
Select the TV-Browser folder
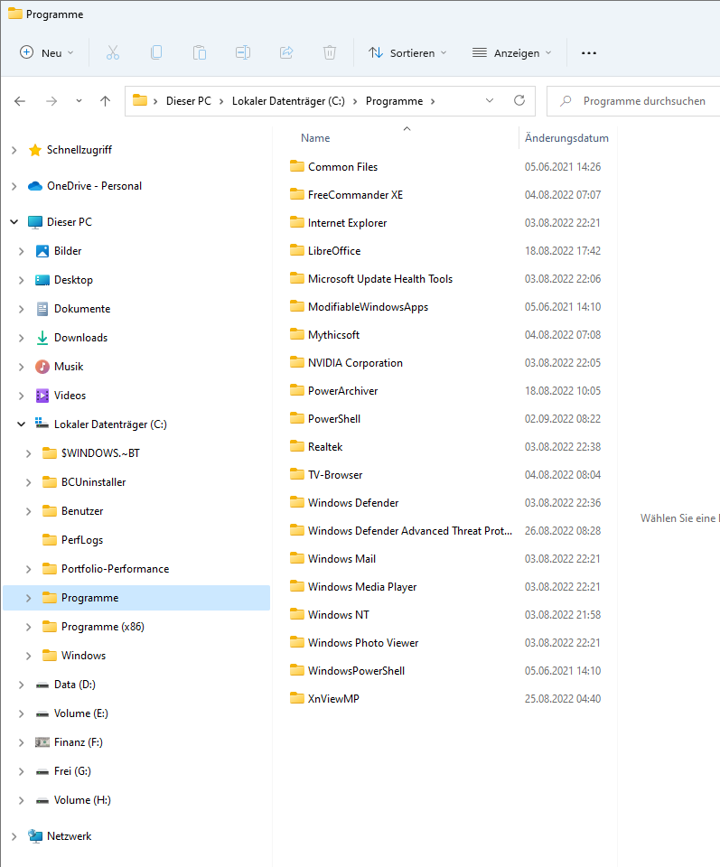click(x=335, y=474)
